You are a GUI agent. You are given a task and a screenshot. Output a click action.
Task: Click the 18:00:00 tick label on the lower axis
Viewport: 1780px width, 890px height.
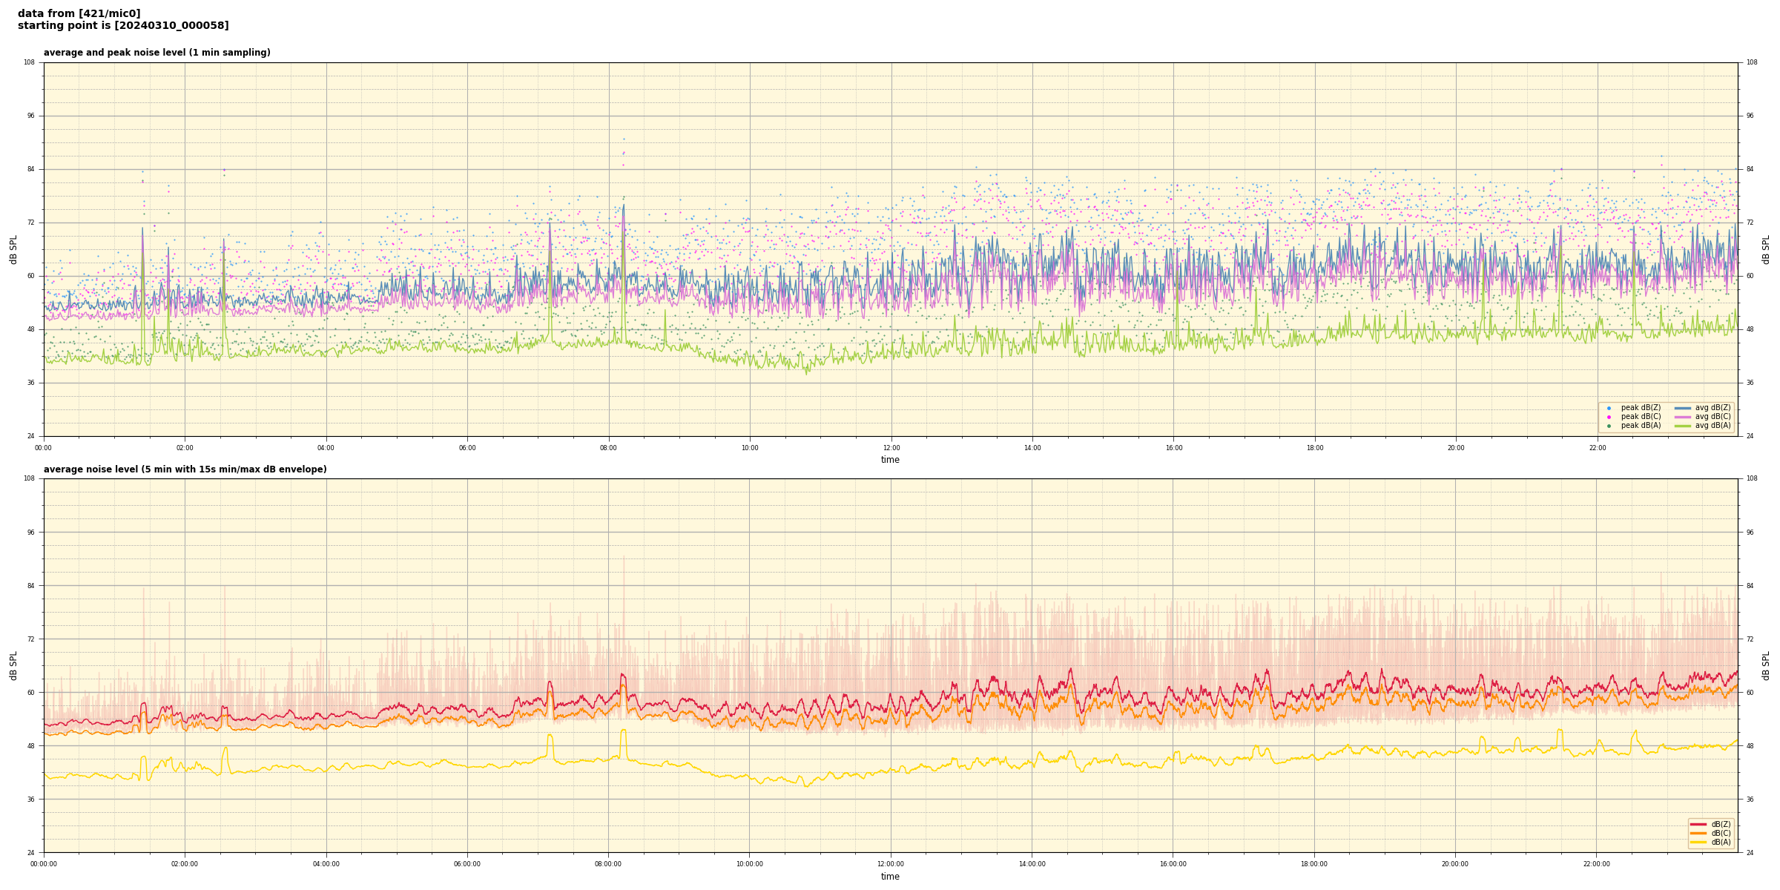(x=1314, y=864)
